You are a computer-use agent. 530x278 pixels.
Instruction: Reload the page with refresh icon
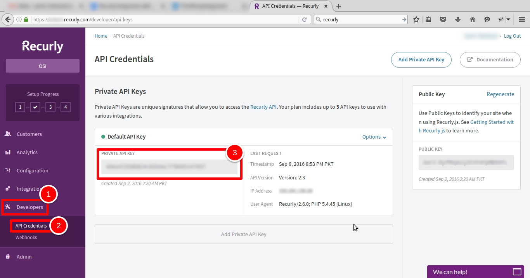305,19
